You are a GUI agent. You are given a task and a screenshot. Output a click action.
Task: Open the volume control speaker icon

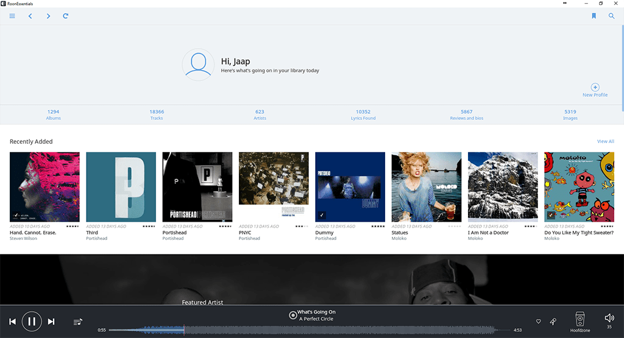coord(609,318)
